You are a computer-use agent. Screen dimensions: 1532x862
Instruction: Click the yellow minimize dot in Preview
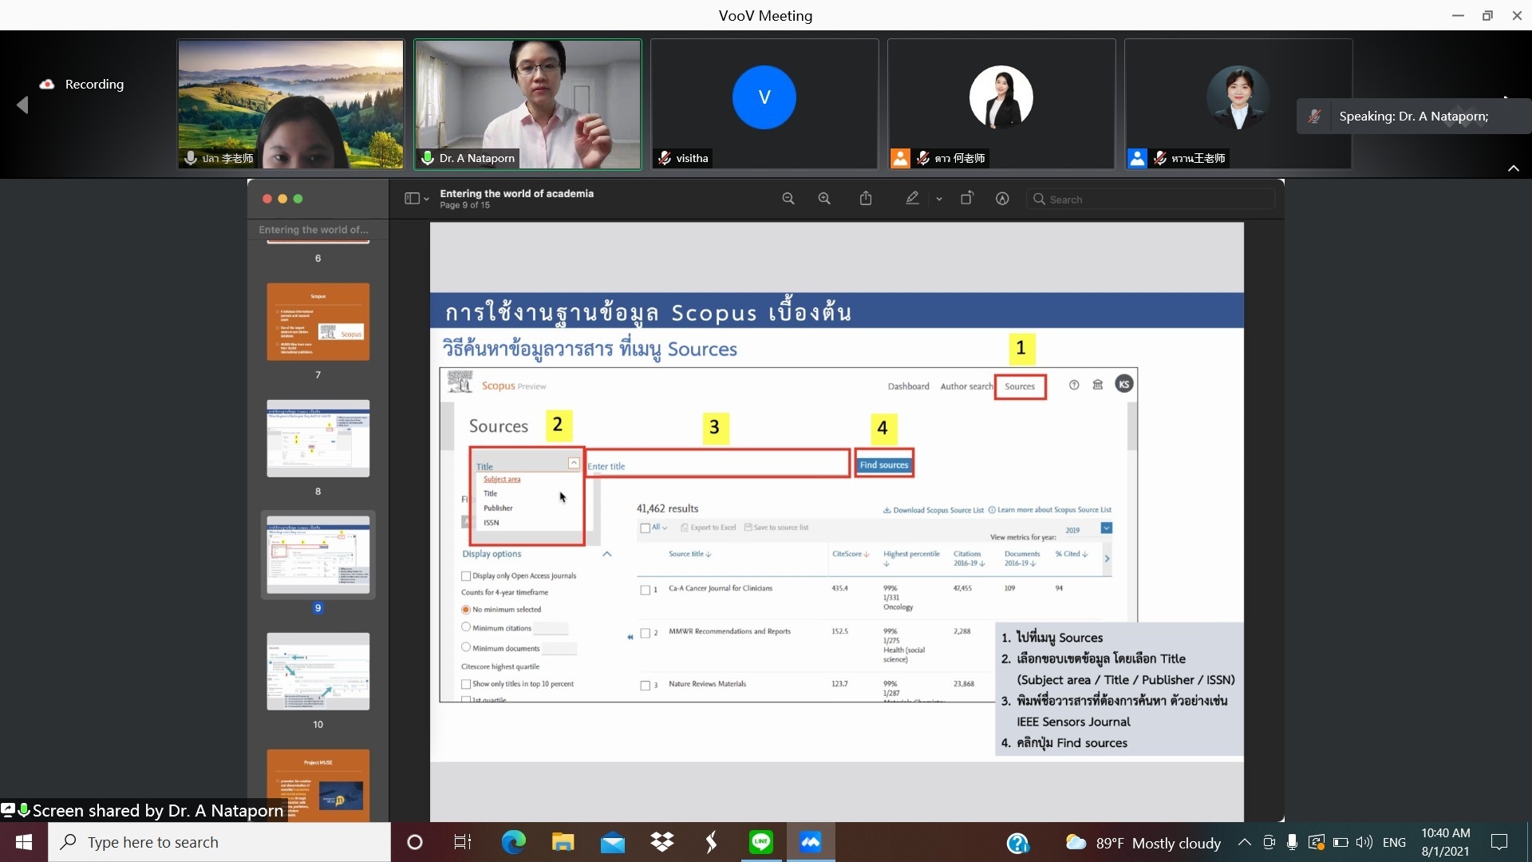point(282,199)
